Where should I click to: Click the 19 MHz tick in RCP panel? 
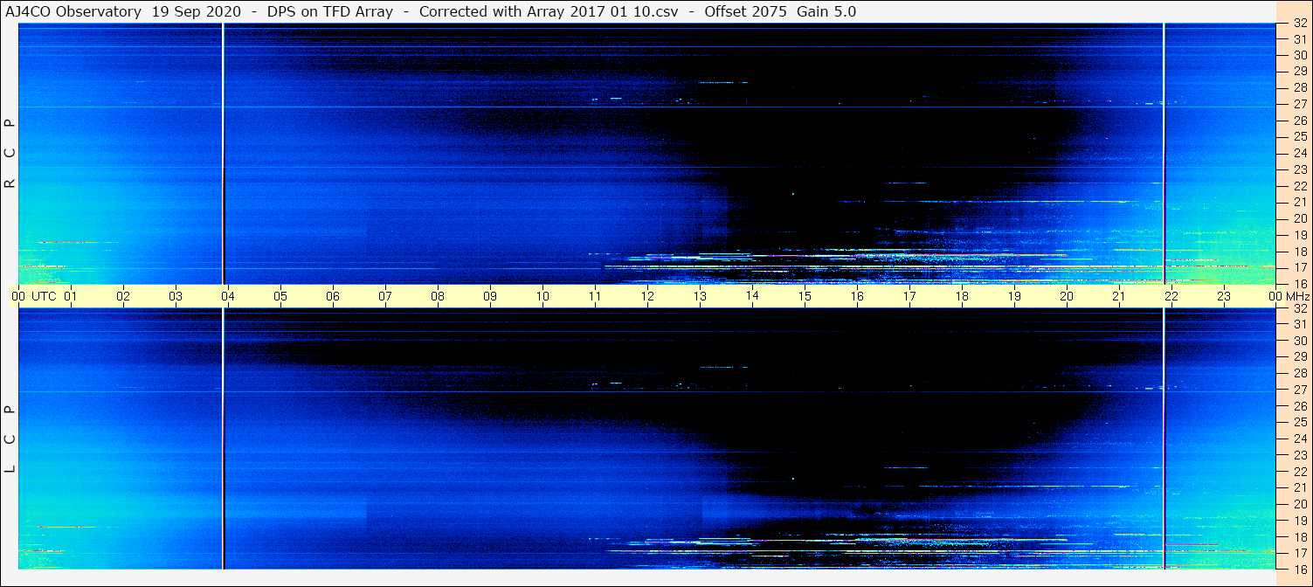tap(1300, 234)
